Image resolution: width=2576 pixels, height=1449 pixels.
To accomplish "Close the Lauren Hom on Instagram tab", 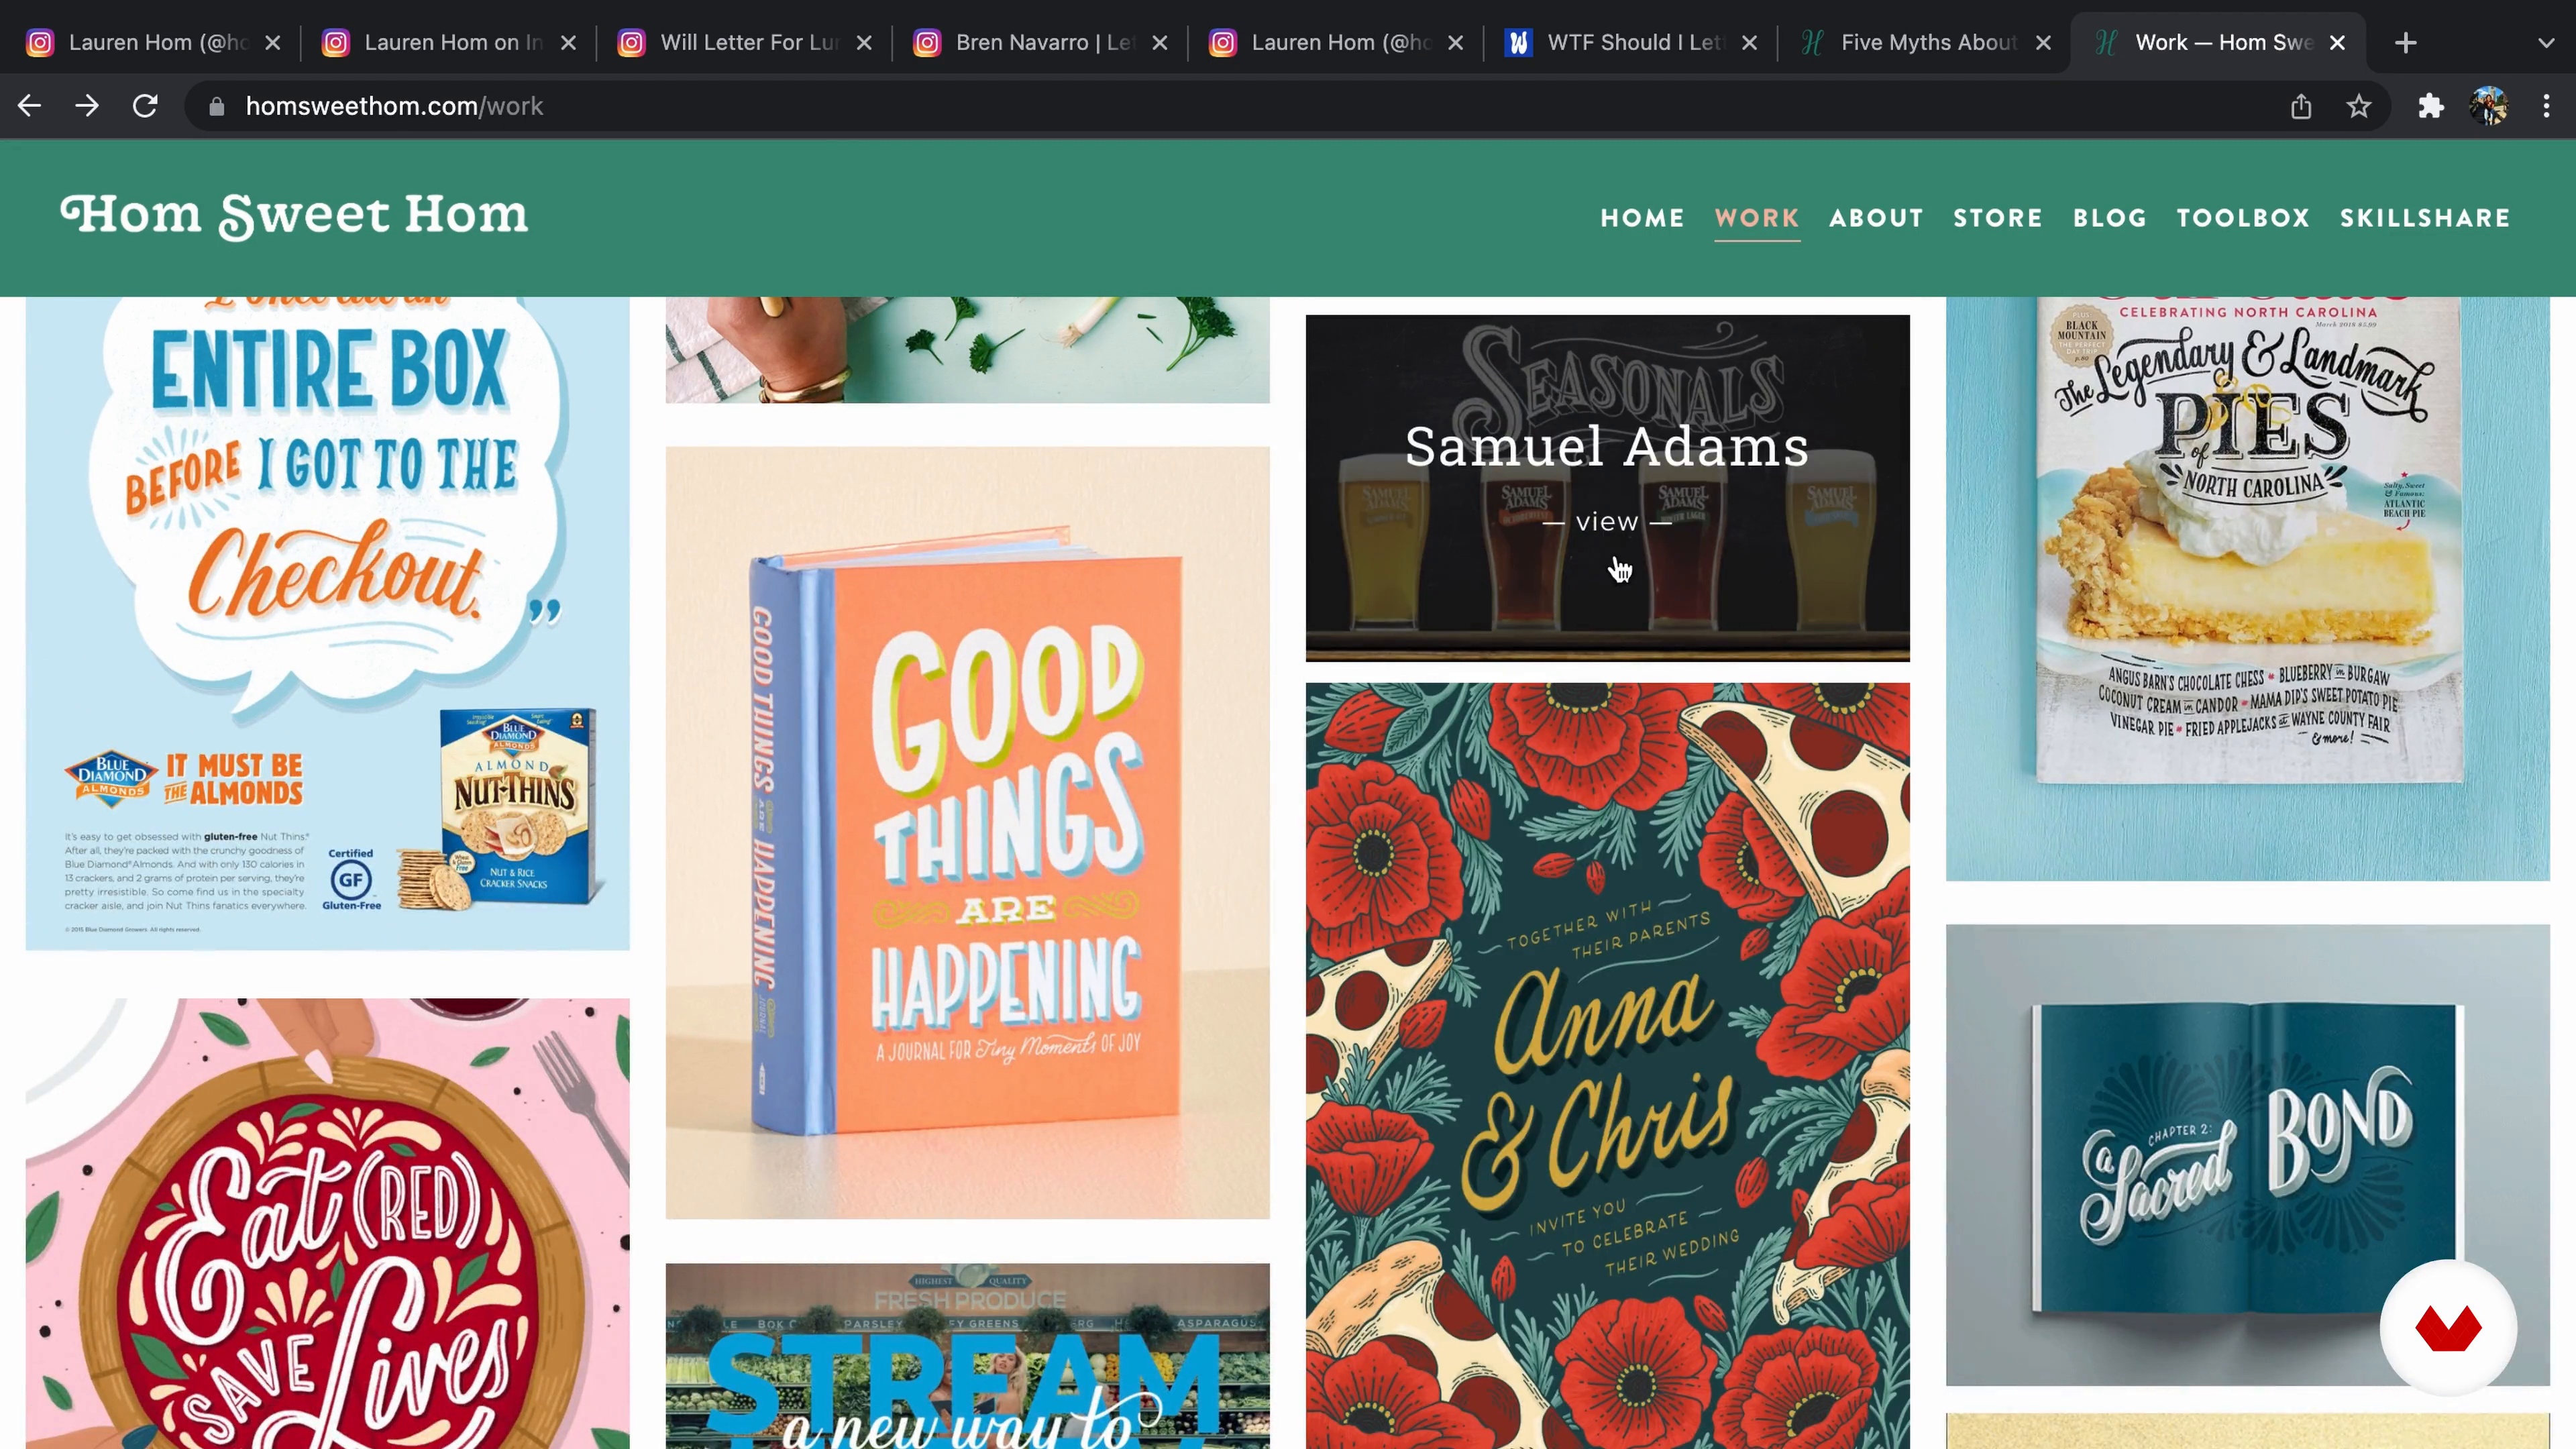I will point(568,43).
